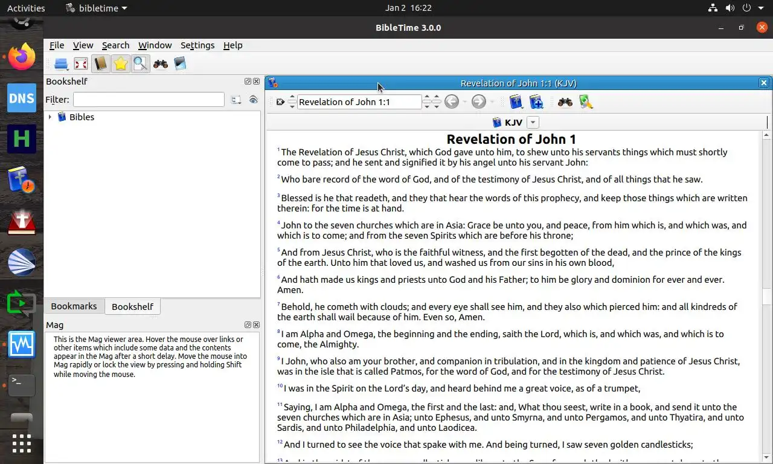Image resolution: width=773 pixels, height=464 pixels.
Task: Open the works list toolbar button
Action: click(61, 63)
